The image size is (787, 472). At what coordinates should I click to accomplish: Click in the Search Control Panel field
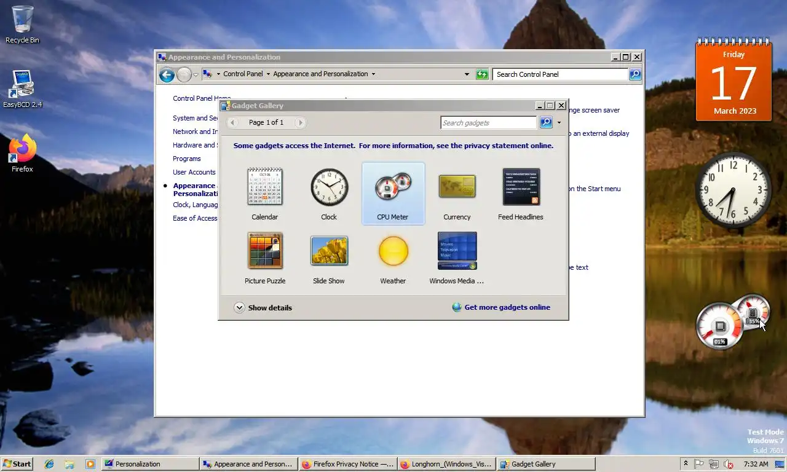click(560, 74)
